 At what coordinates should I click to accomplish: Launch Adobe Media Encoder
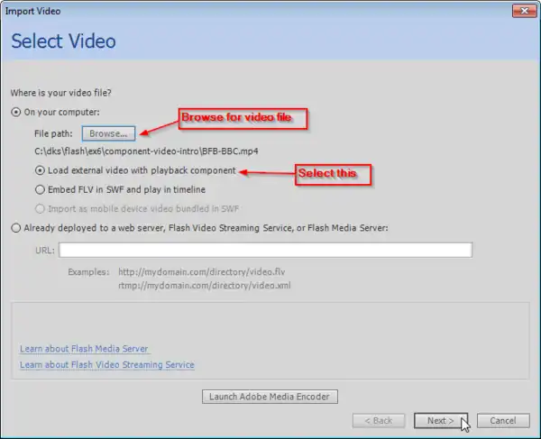point(270,397)
